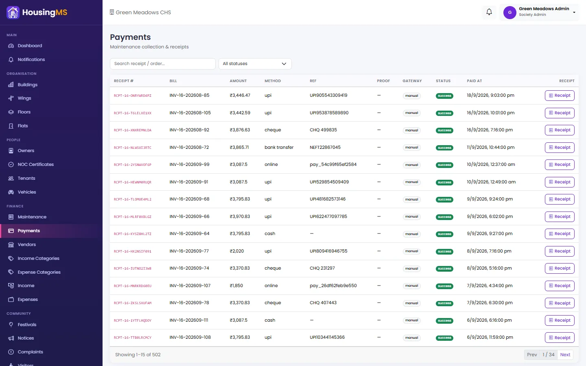This screenshot has width=586, height=366.
Task: Click the Maintenance sidebar icon
Action: [11, 217]
